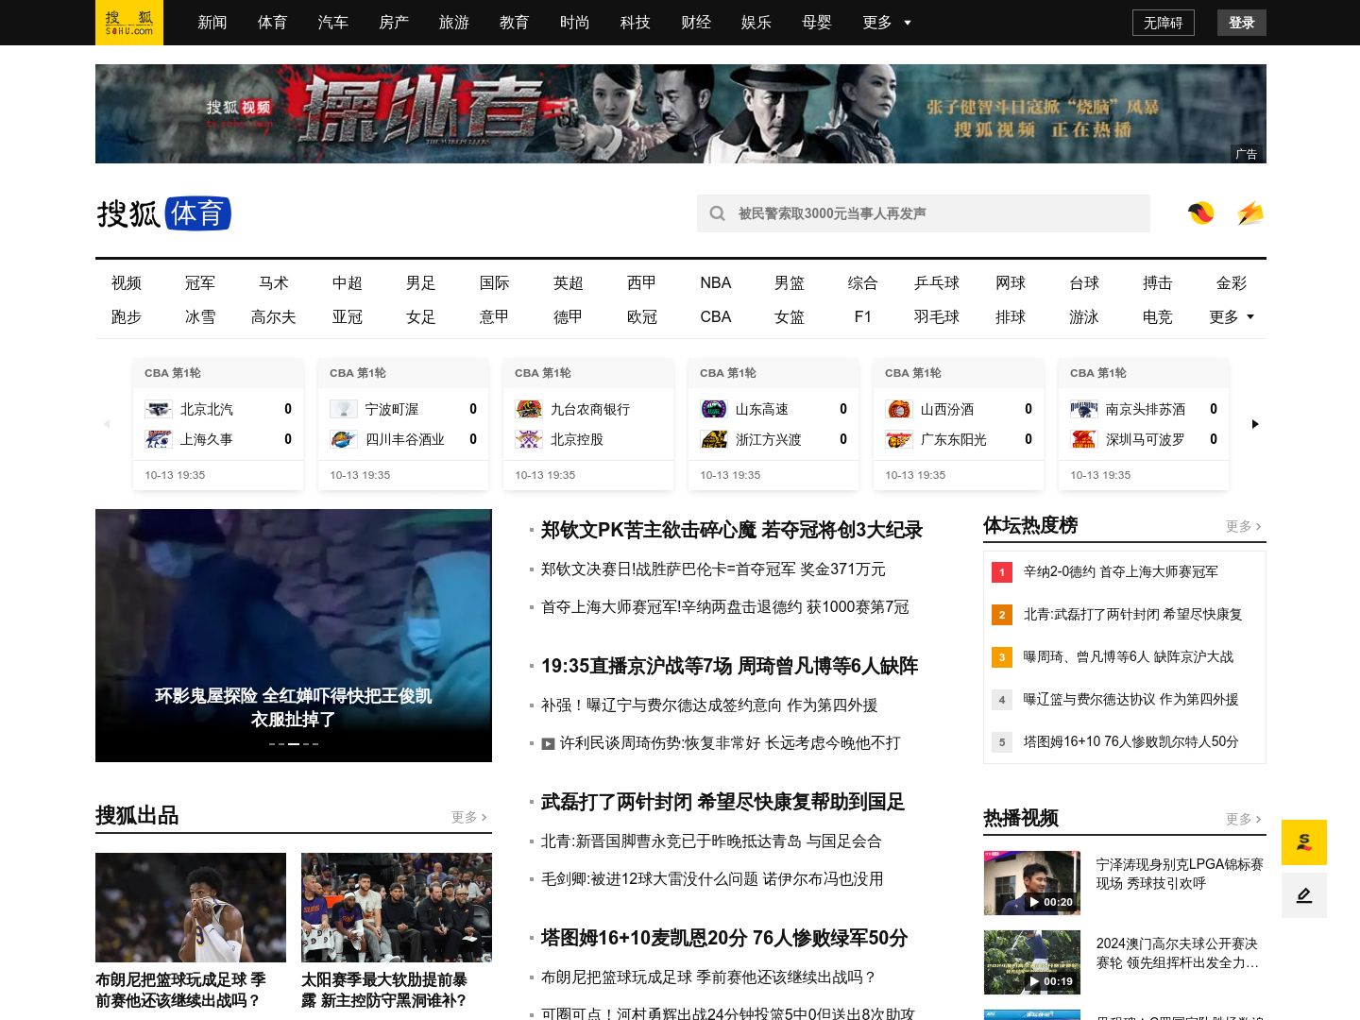Open 体育 in top navigation bar
Screen dimensions: 1360x1020
(273, 23)
